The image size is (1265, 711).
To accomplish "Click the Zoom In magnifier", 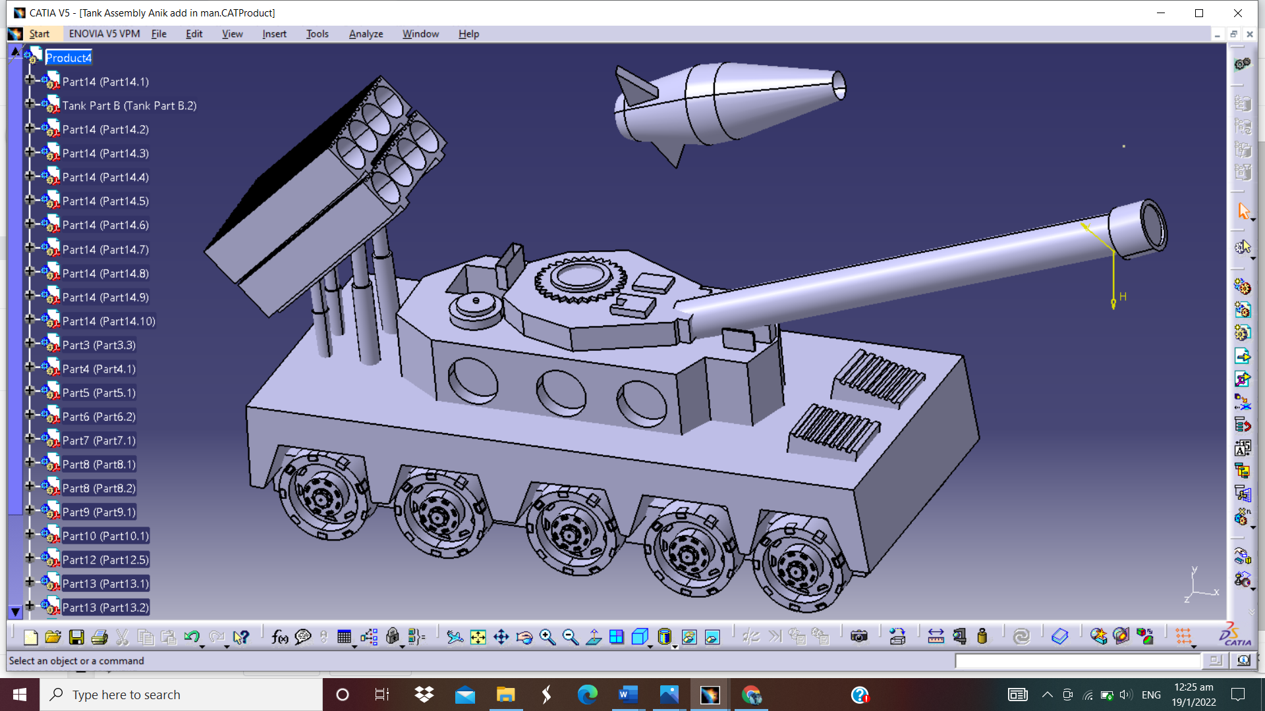I will [x=547, y=637].
